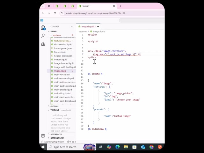Open the Windows Start menu

(43, 147)
